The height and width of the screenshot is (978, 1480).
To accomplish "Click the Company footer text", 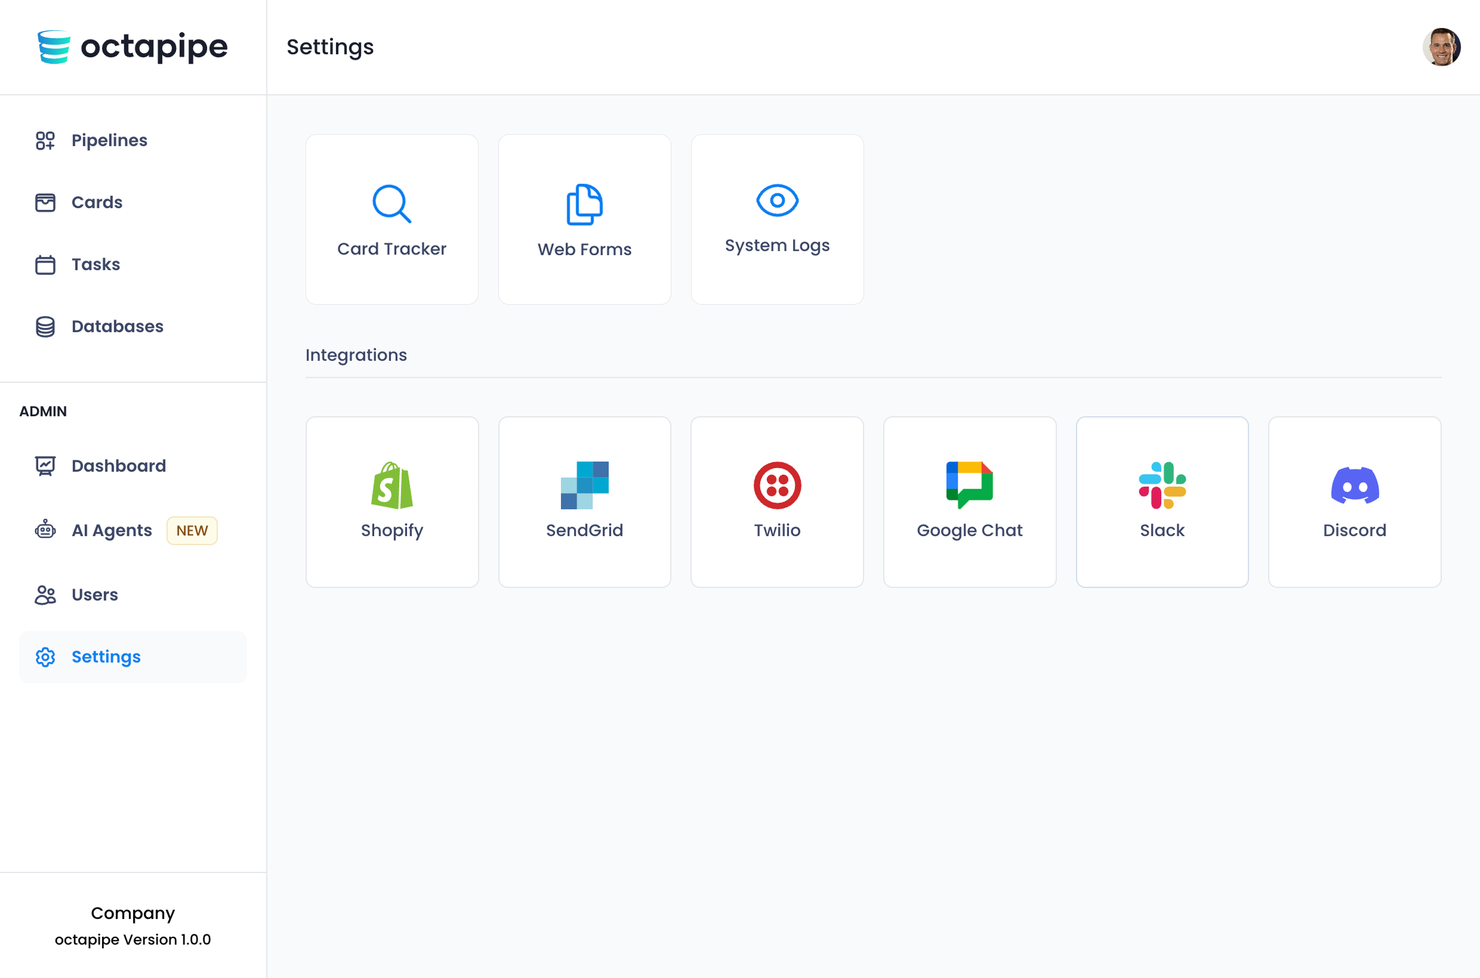I will 133,914.
